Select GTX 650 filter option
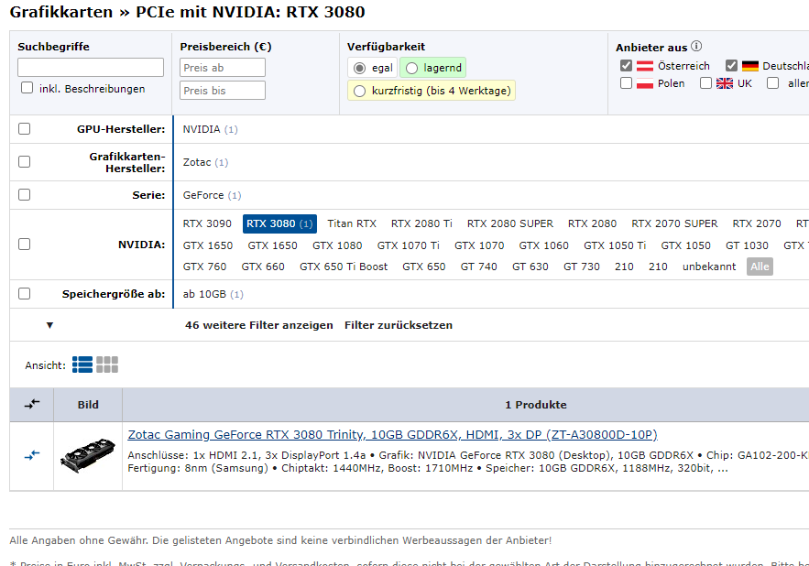The width and height of the screenshot is (809, 566). [424, 267]
